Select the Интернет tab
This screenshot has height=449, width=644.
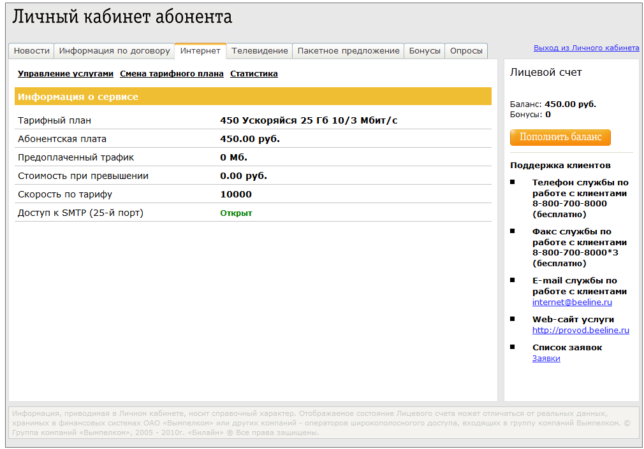(200, 51)
